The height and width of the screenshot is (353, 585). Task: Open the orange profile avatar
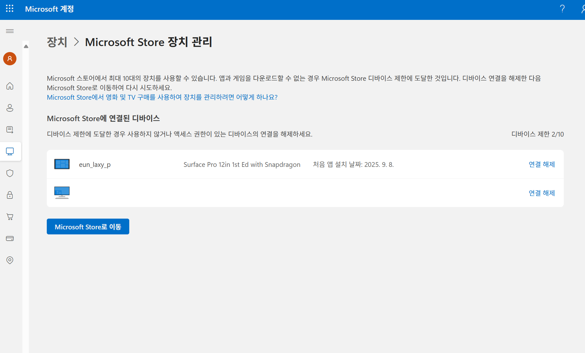coord(10,59)
